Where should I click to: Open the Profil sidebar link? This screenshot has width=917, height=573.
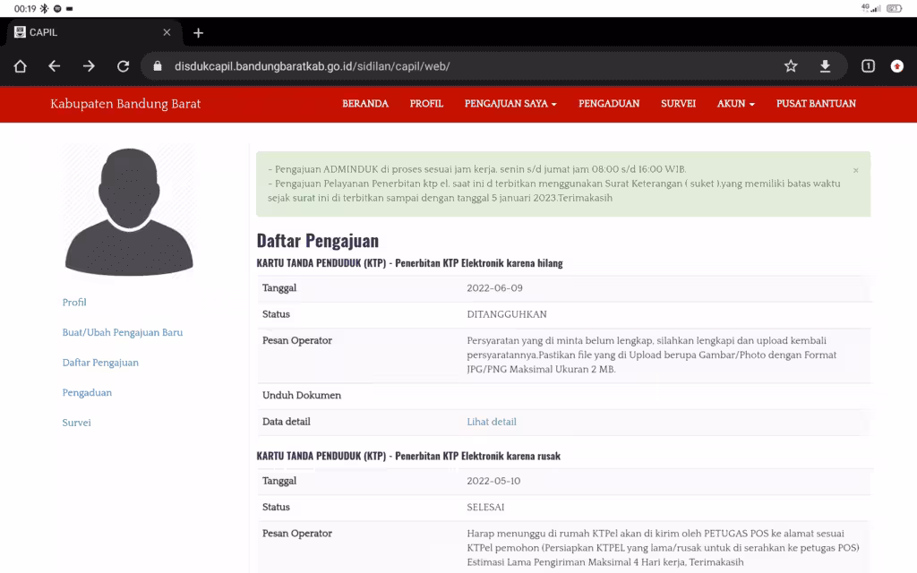[74, 303]
